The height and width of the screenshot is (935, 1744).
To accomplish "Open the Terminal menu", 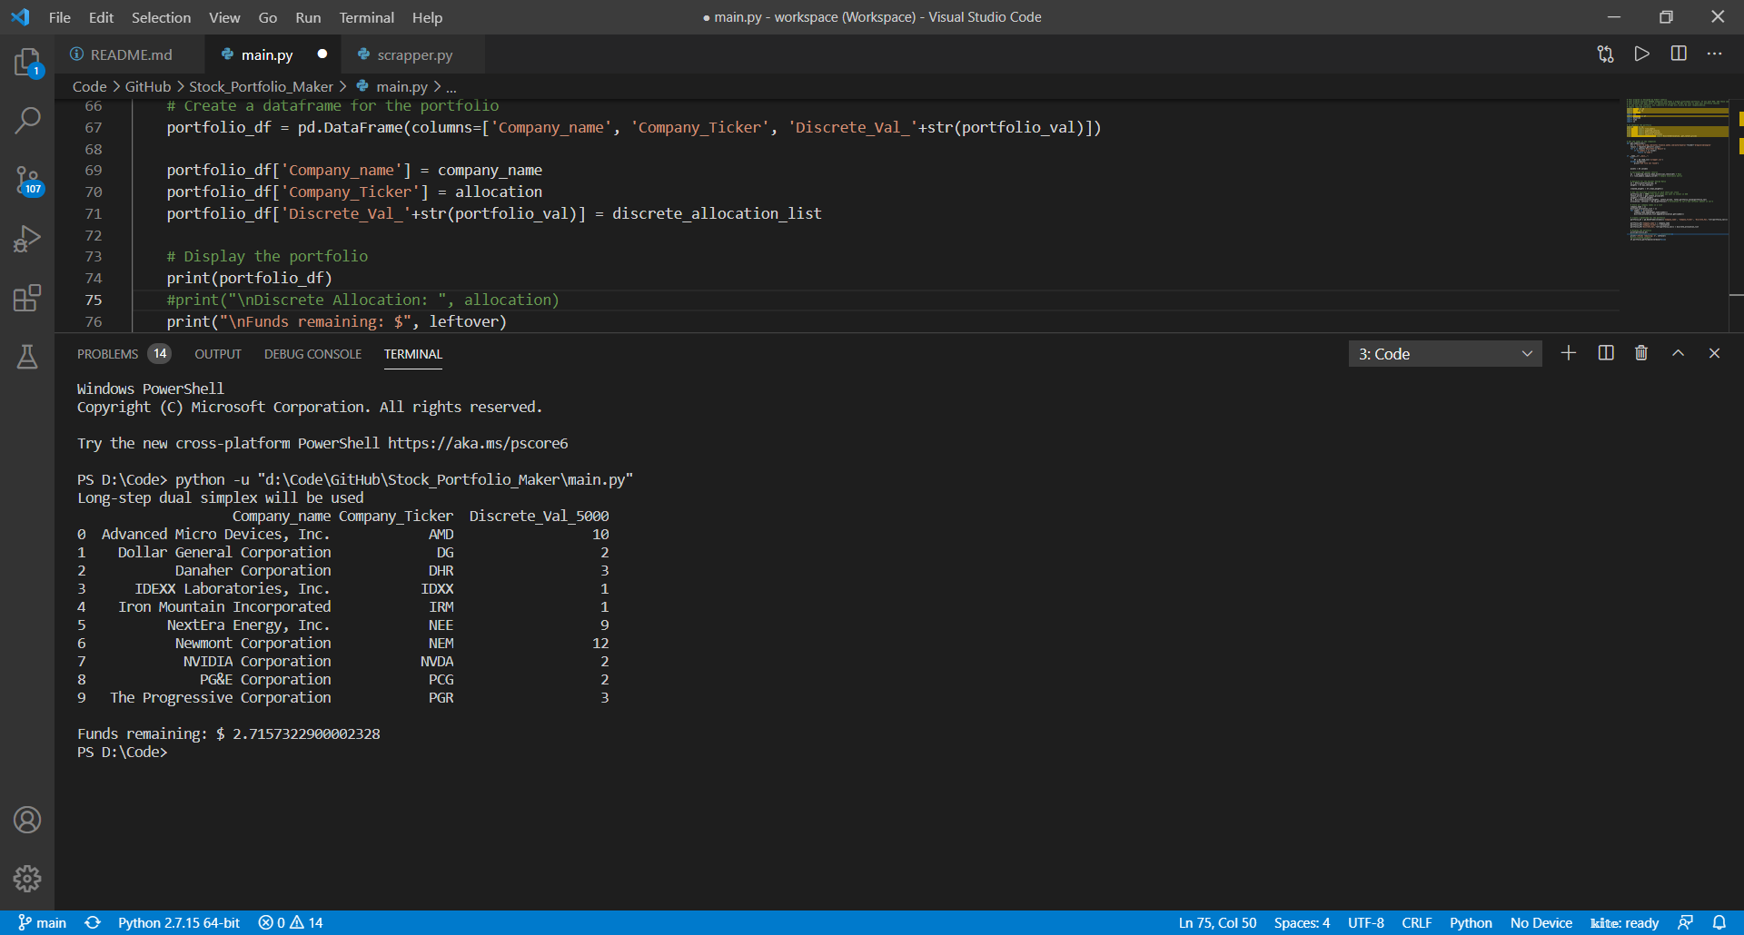I will pyautogui.click(x=366, y=17).
